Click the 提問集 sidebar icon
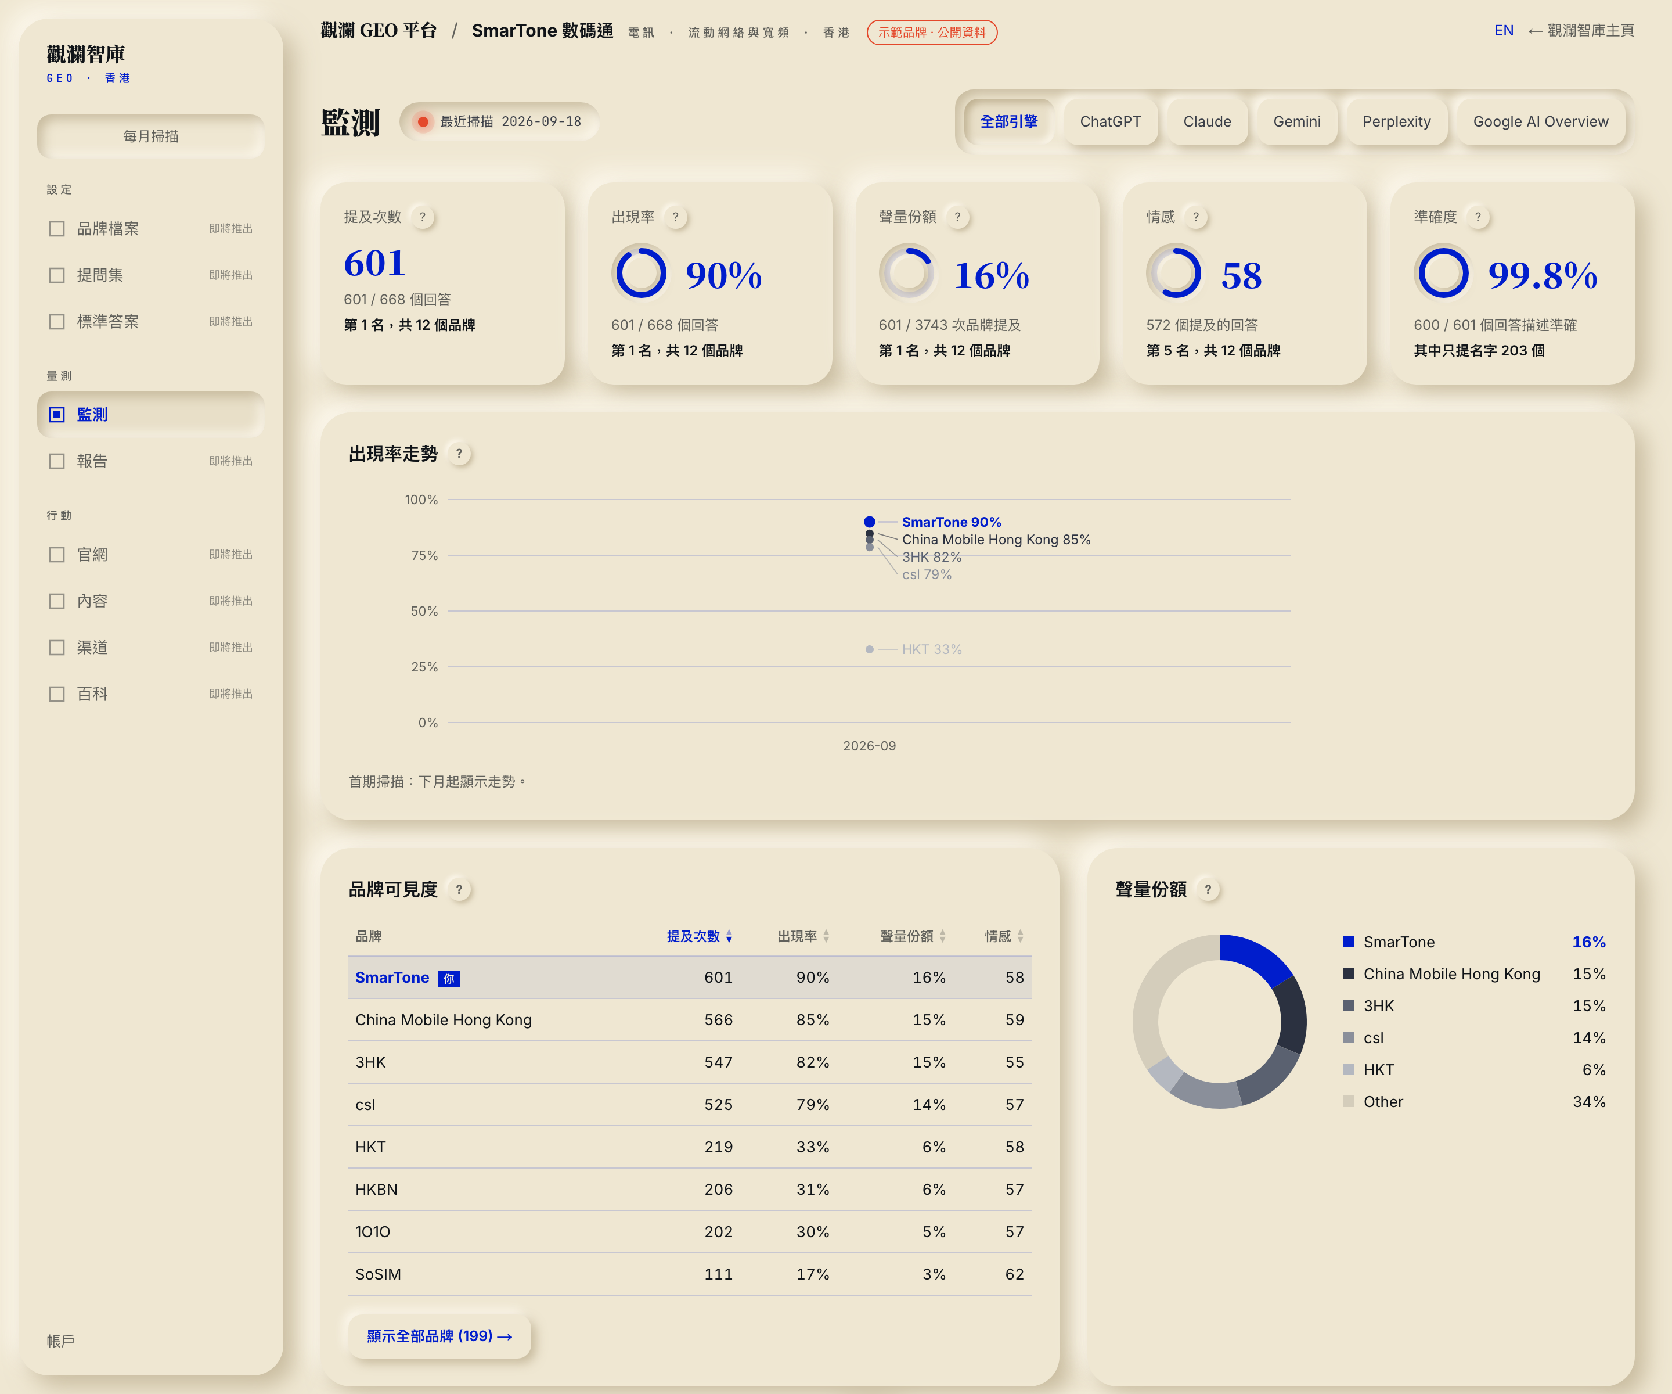1672x1394 pixels. pos(56,275)
